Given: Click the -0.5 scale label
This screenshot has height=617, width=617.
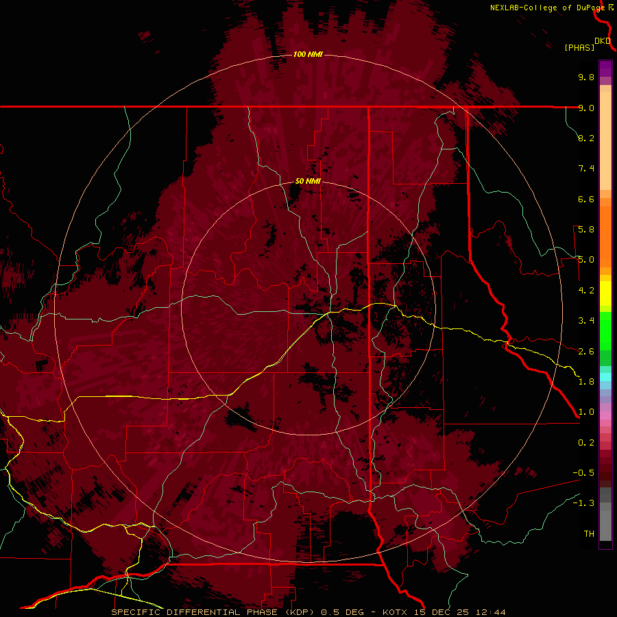Looking at the screenshot, I should (x=583, y=473).
